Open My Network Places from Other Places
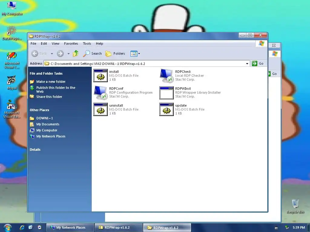 [x=51, y=136]
